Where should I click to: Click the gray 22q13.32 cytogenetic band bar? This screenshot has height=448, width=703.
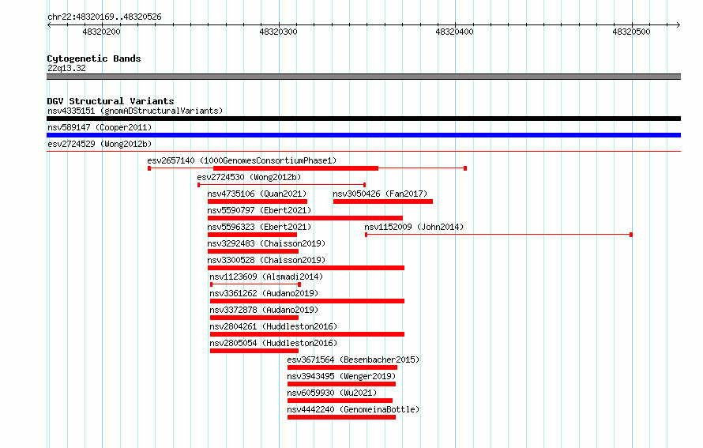(363, 77)
